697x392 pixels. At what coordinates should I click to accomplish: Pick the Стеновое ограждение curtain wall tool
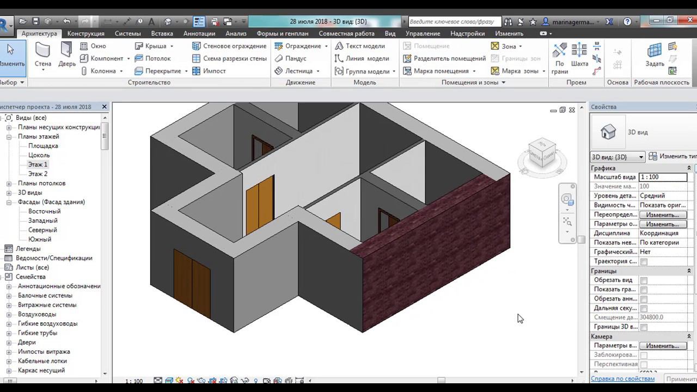[x=229, y=46]
